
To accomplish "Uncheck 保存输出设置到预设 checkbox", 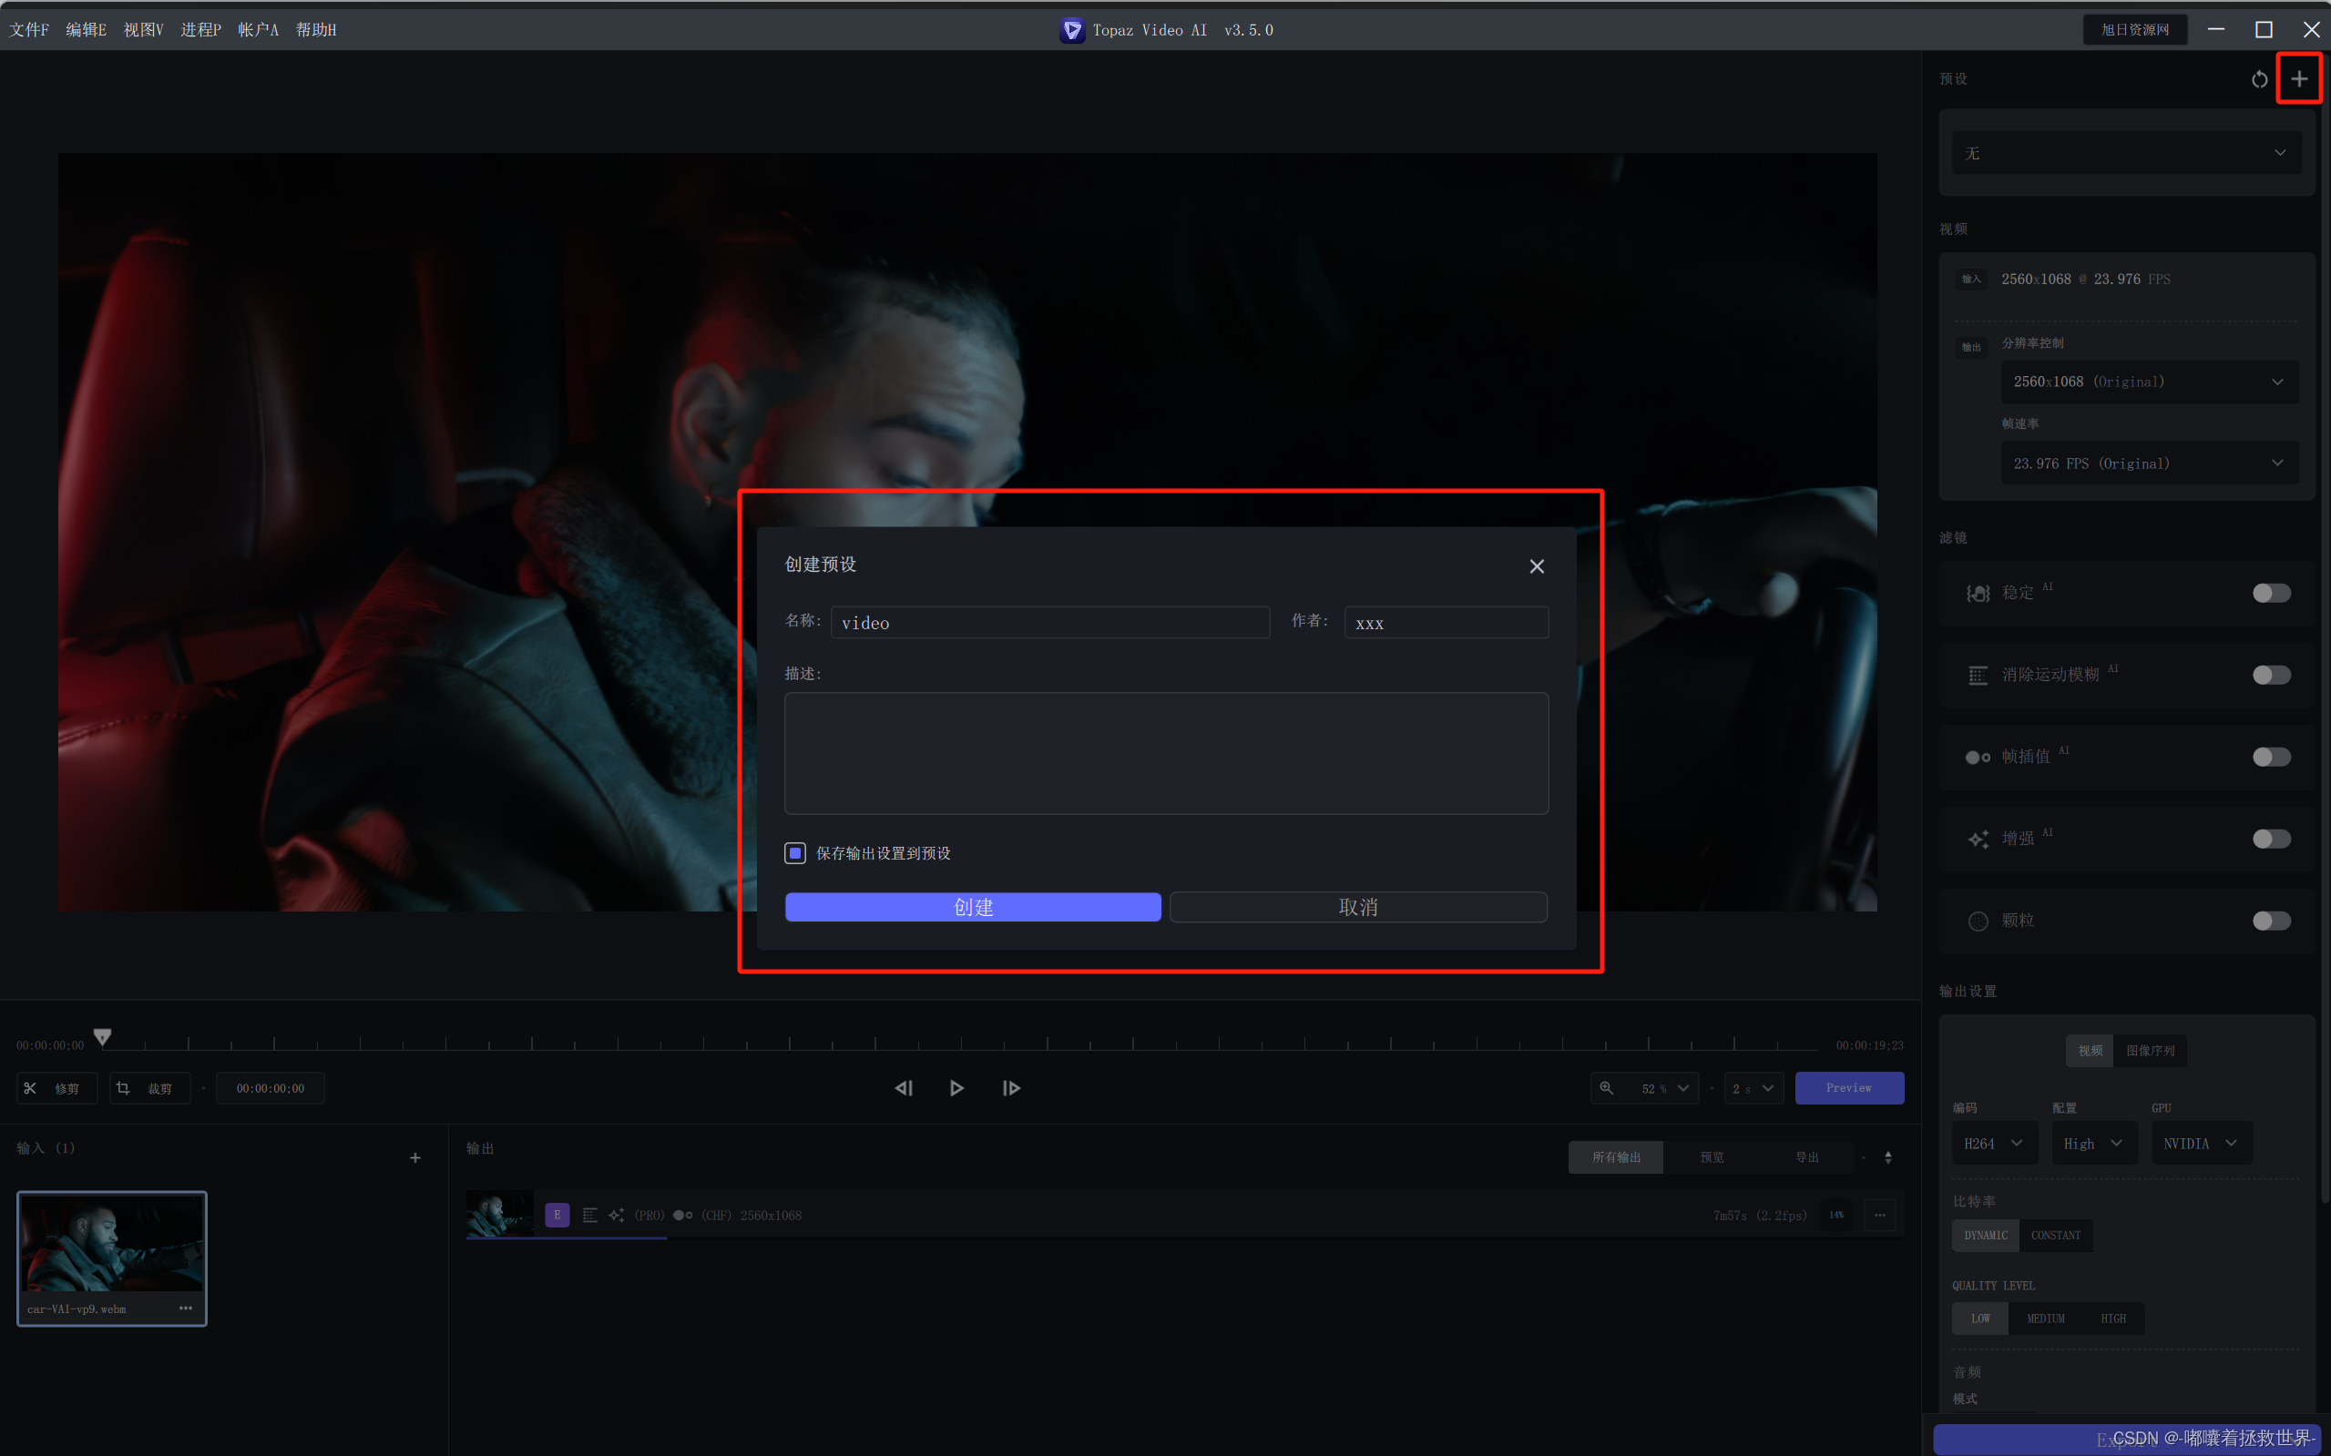I will tap(794, 853).
